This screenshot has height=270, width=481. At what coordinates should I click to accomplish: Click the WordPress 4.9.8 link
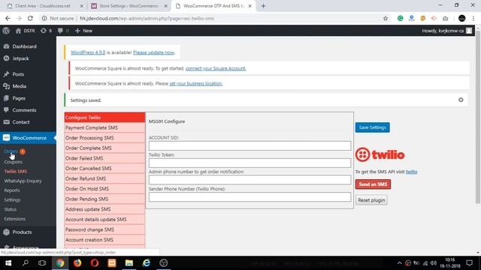coord(88,52)
